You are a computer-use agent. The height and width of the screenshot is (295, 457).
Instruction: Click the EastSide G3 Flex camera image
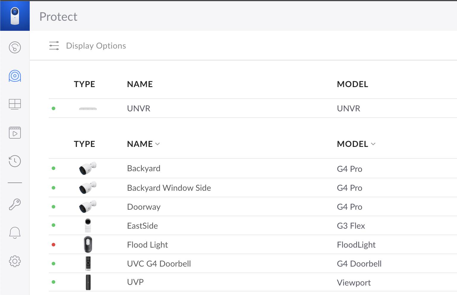[88, 226]
